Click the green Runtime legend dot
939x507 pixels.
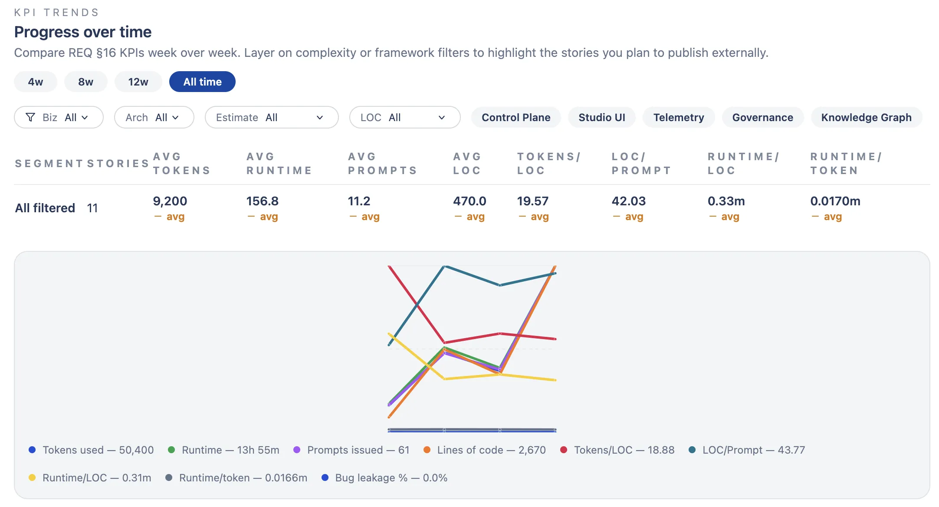coord(171,450)
